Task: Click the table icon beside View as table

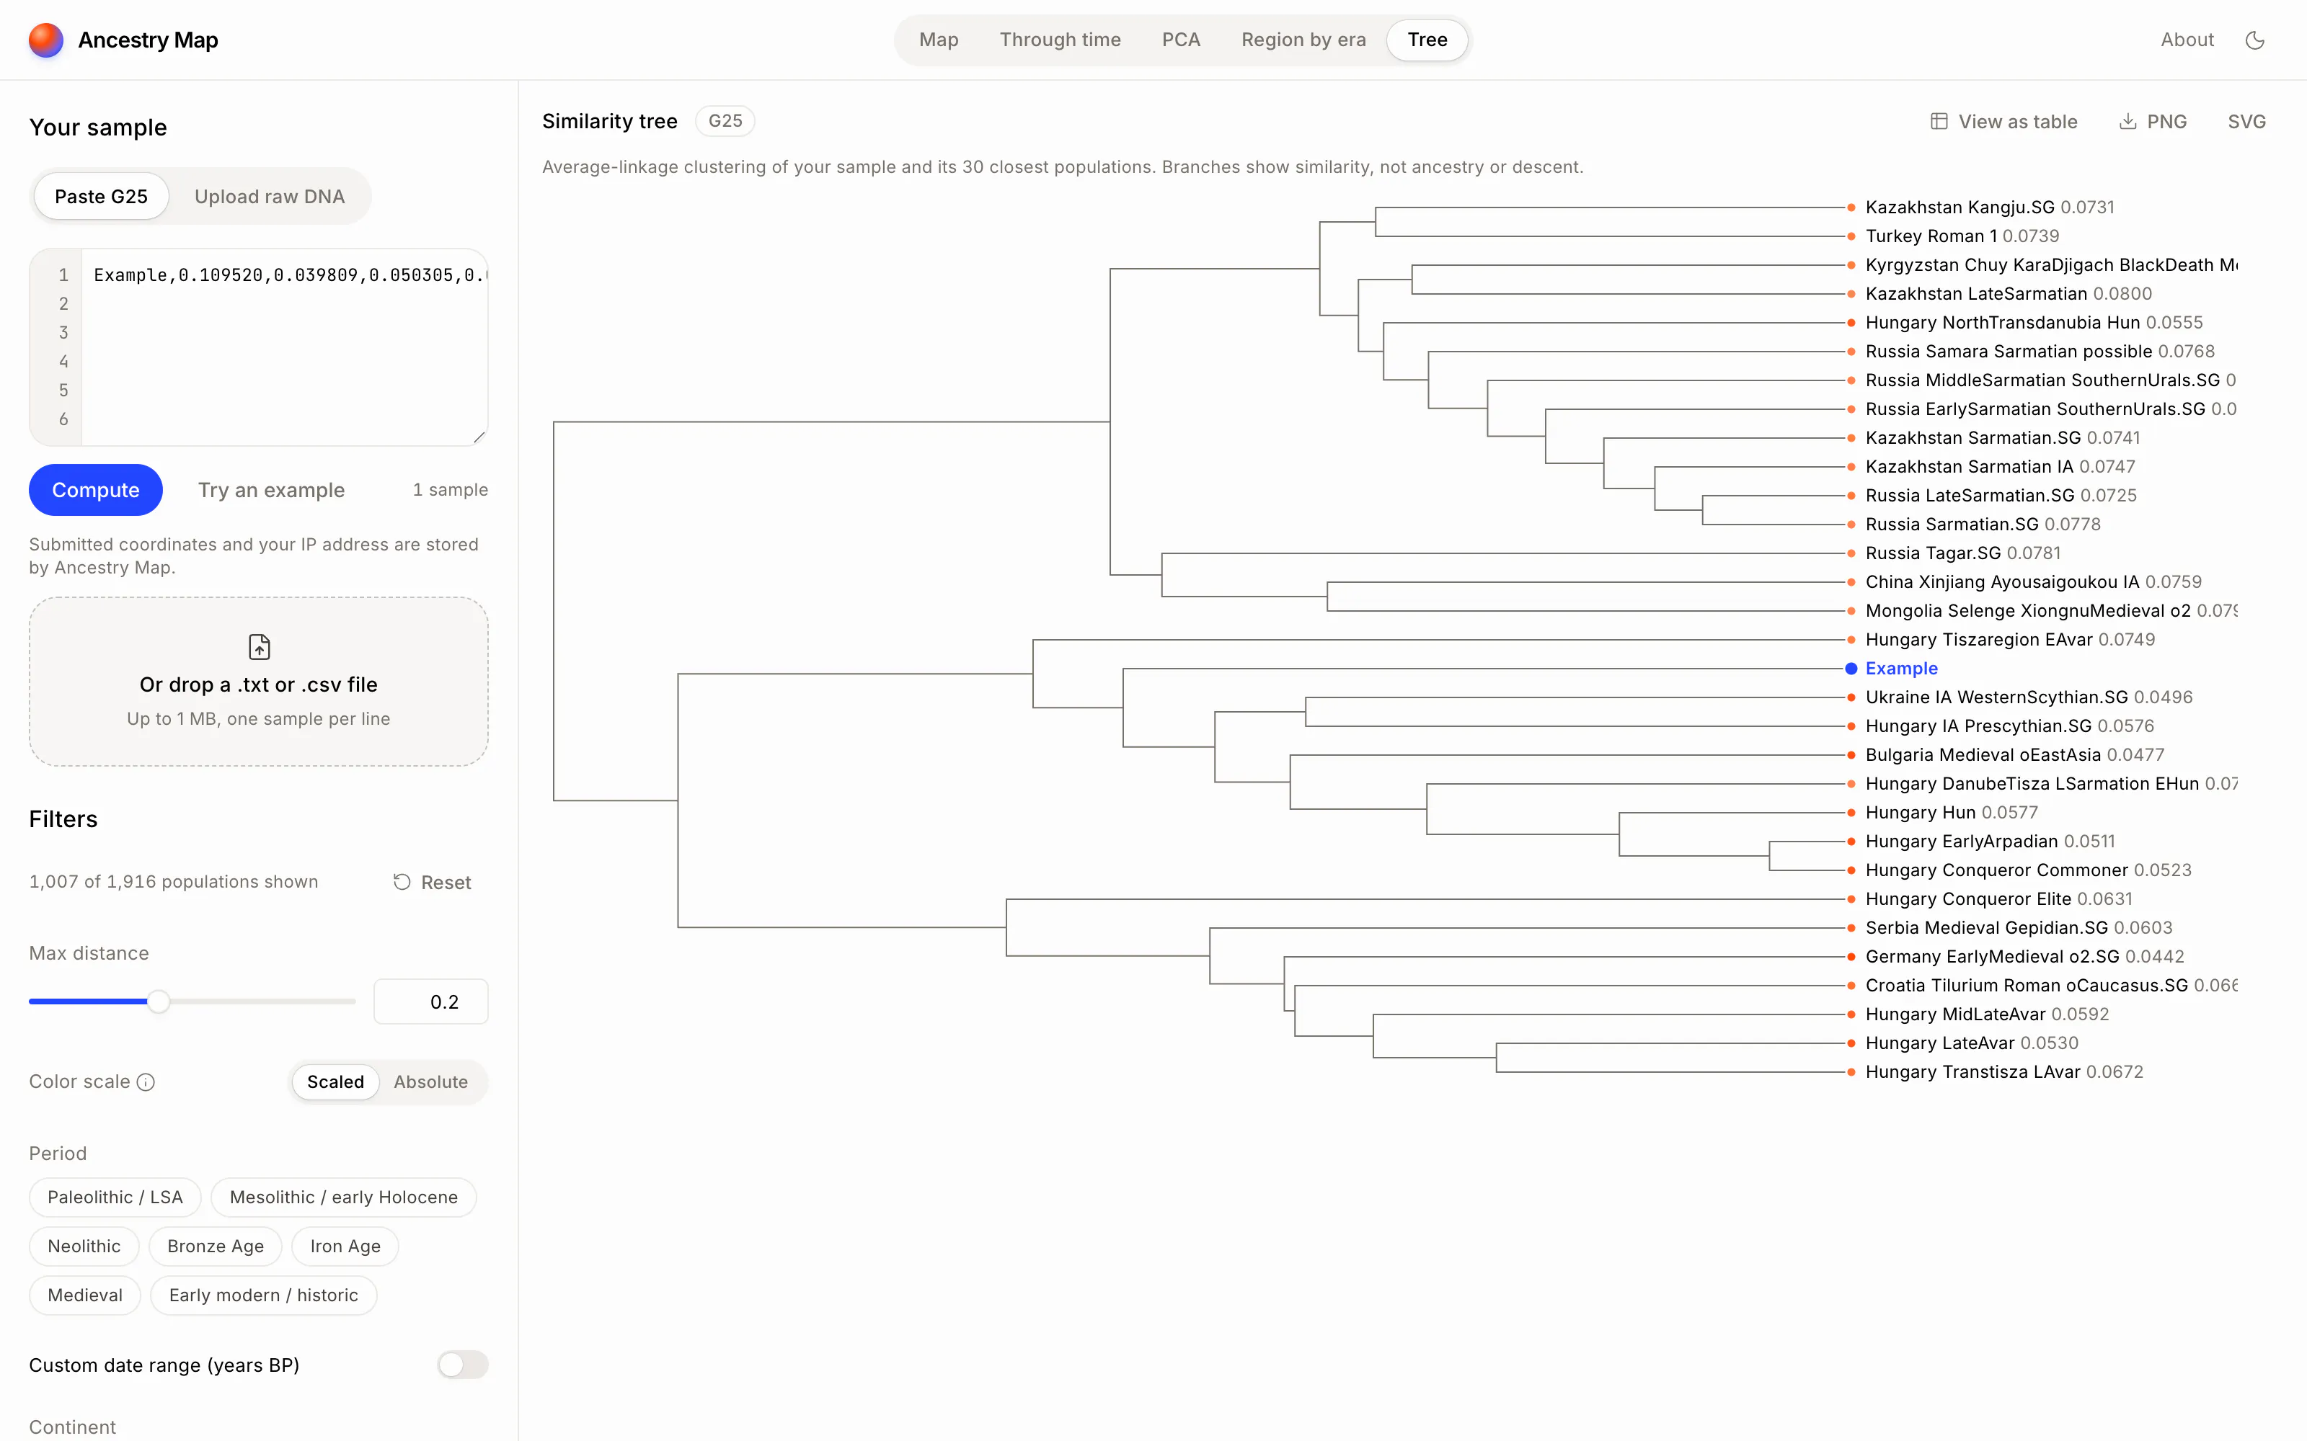Action: coord(1938,121)
